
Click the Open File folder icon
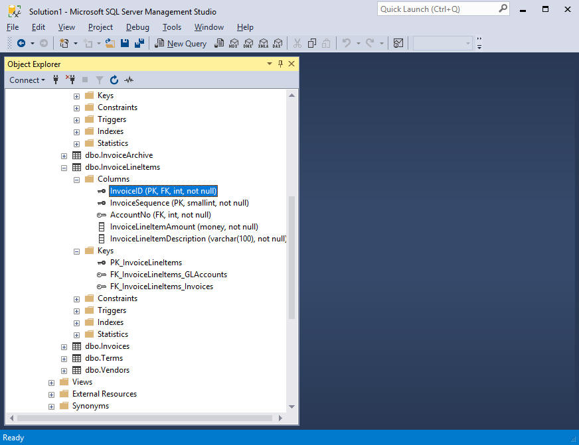pyautogui.click(x=110, y=44)
